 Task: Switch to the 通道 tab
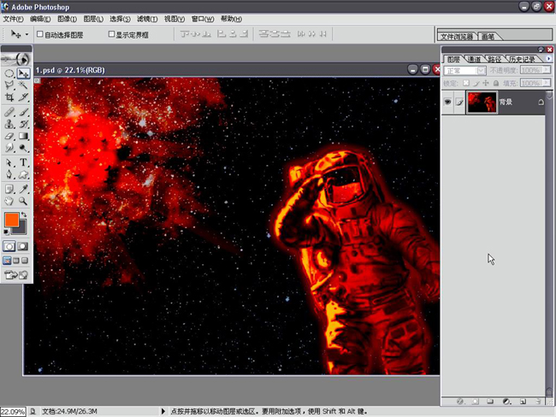pos(474,59)
